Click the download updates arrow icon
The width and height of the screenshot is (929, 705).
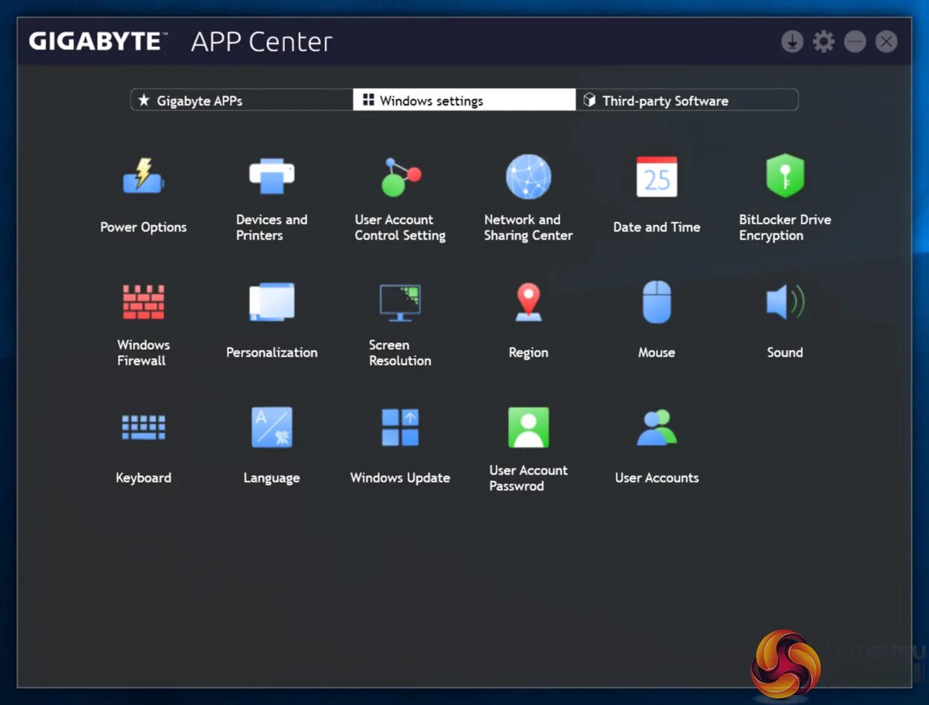pyautogui.click(x=792, y=42)
